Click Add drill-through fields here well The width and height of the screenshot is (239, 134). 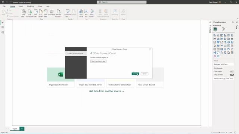click(x=223, y=79)
